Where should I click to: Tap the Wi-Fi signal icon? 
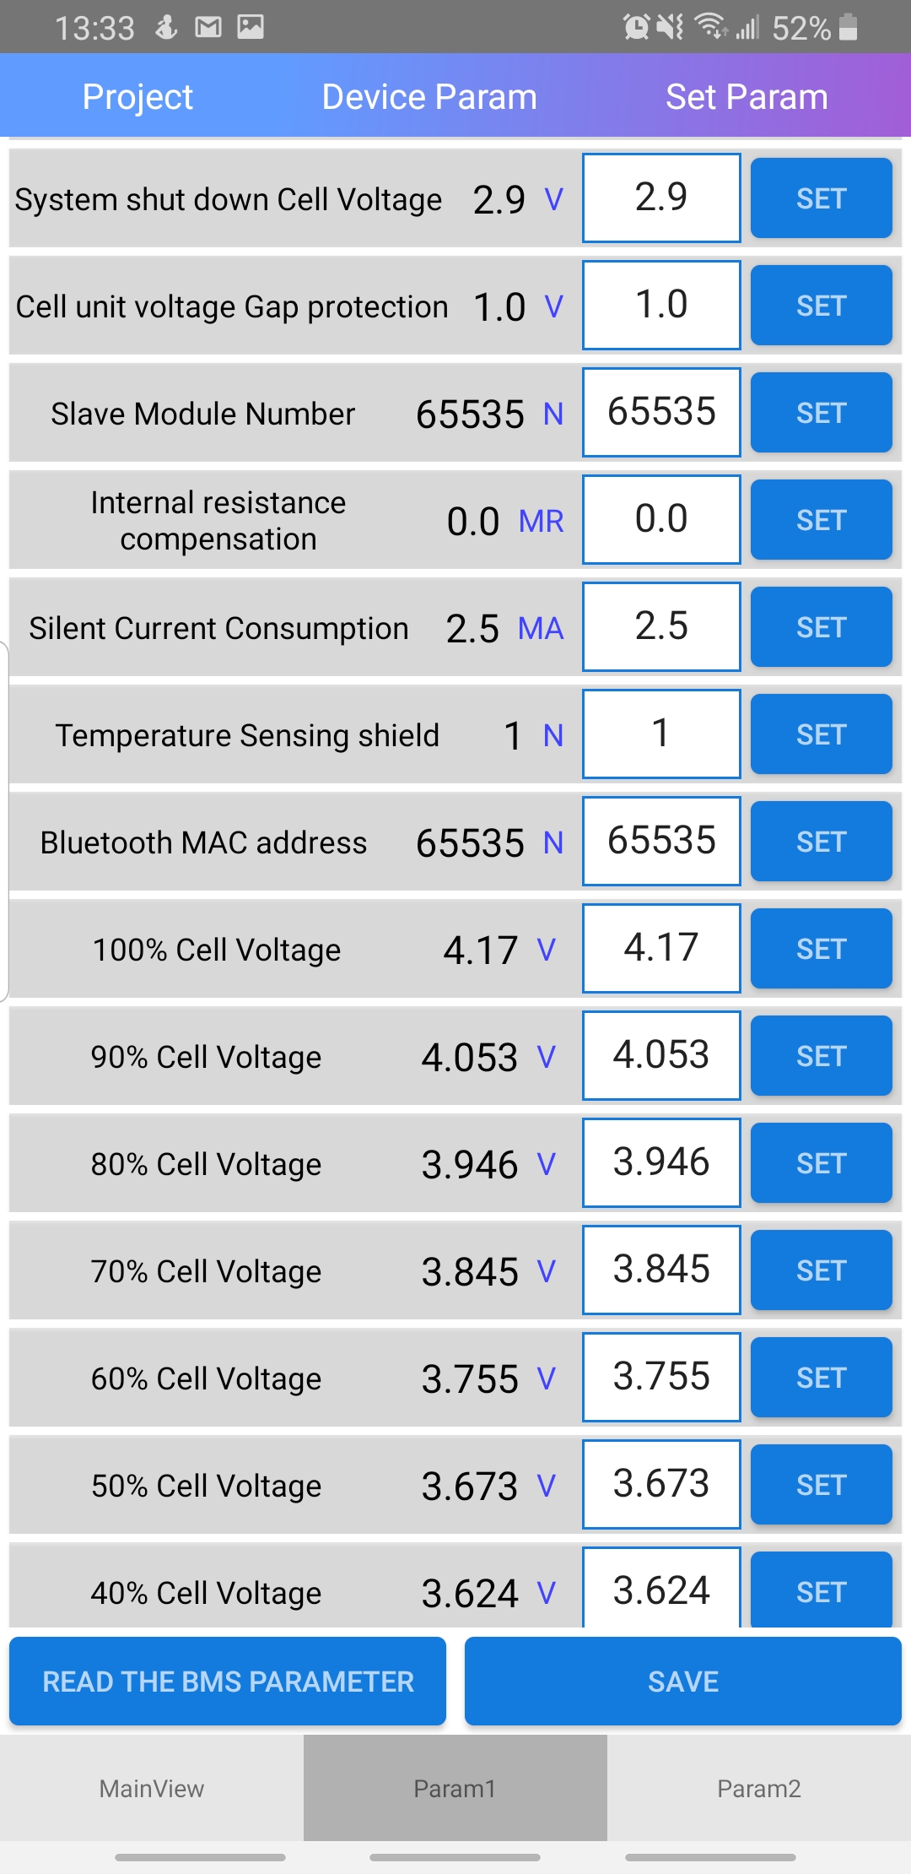pos(711,28)
